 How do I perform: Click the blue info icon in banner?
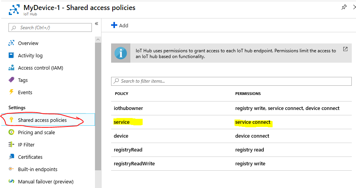point(121,53)
